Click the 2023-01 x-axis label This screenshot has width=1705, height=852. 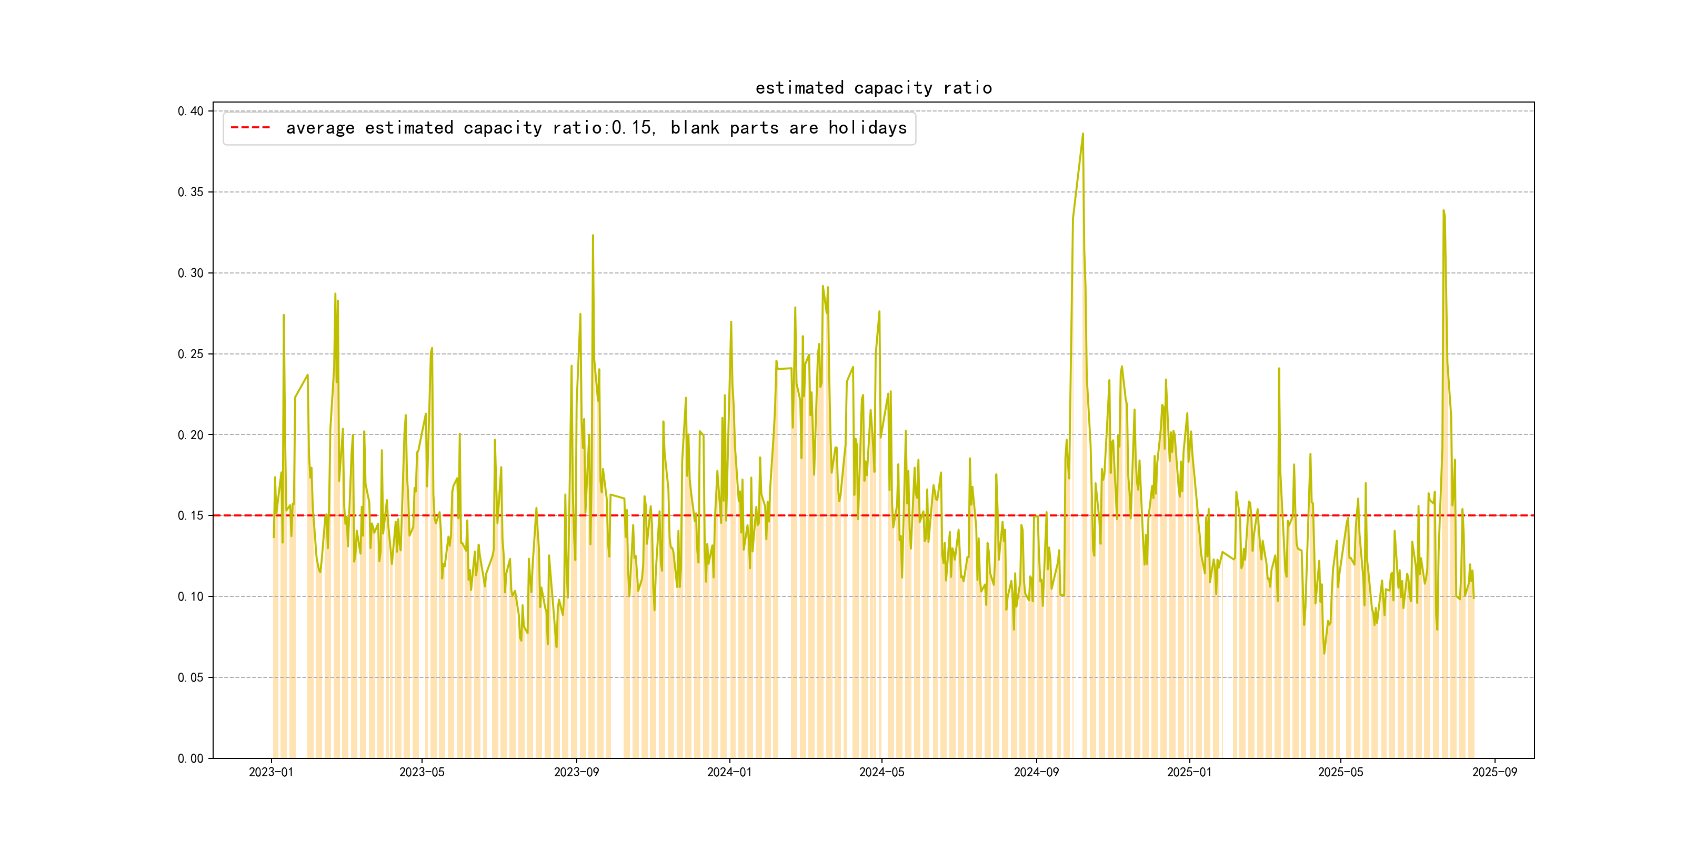click(270, 772)
